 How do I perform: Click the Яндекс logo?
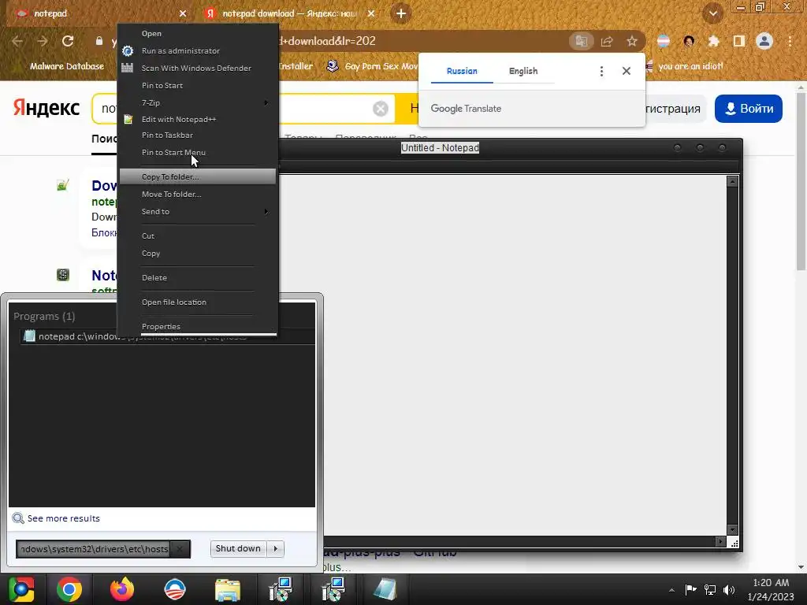click(x=46, y=108)
